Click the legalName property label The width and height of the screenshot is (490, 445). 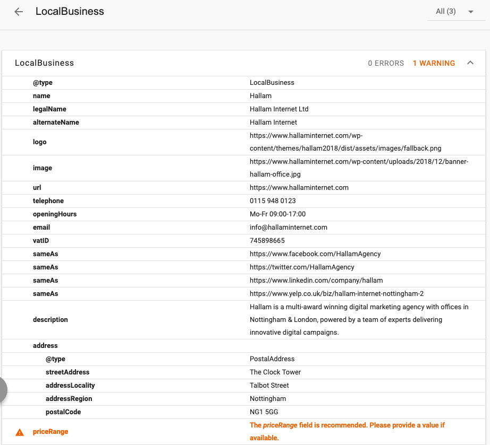(x=49, y=109)
